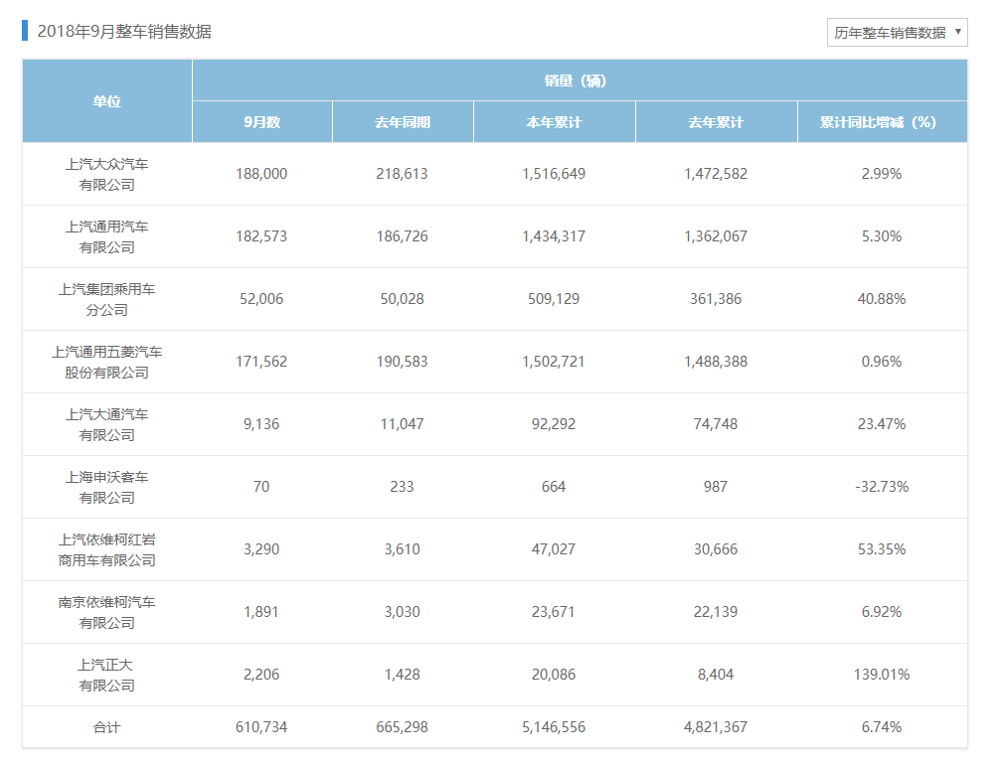The image size is (996, 767).
Task: Click the 5,146,556 total cell
Action: [554, 727]
